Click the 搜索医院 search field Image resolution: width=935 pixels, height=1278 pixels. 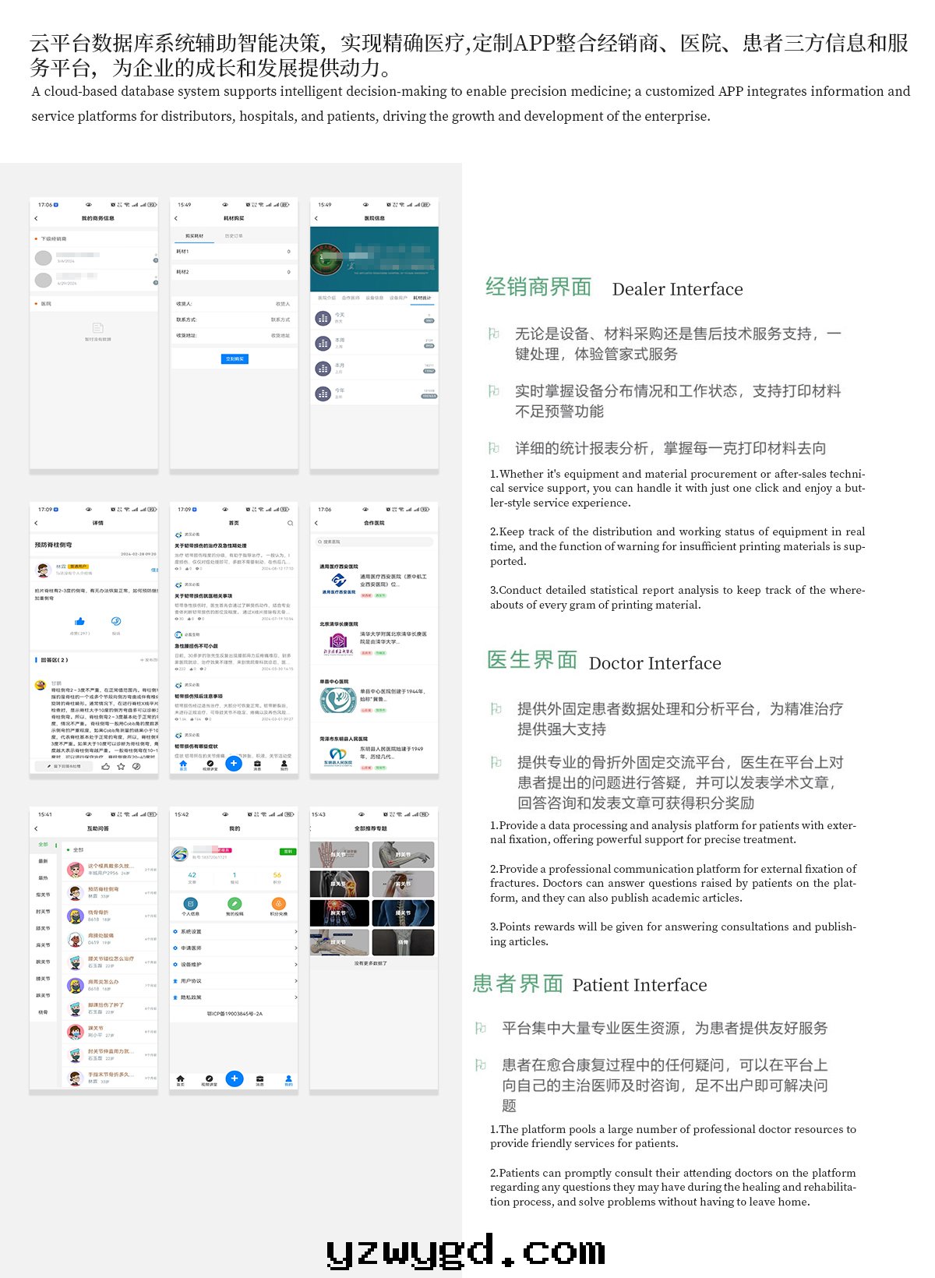tap(374, 541)
